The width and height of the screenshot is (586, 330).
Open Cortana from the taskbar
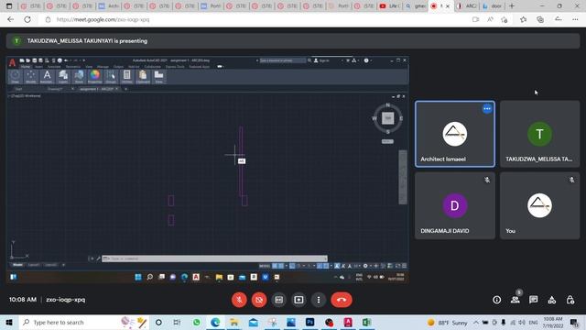(158, 322)
